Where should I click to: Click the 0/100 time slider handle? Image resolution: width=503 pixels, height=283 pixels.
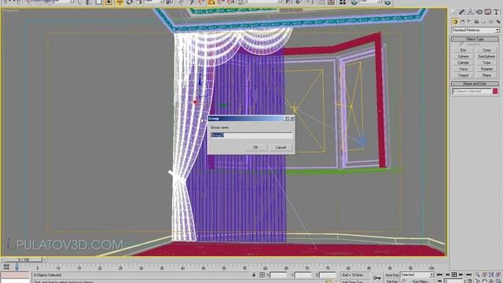pyautogui.click(x=23, y=259)
